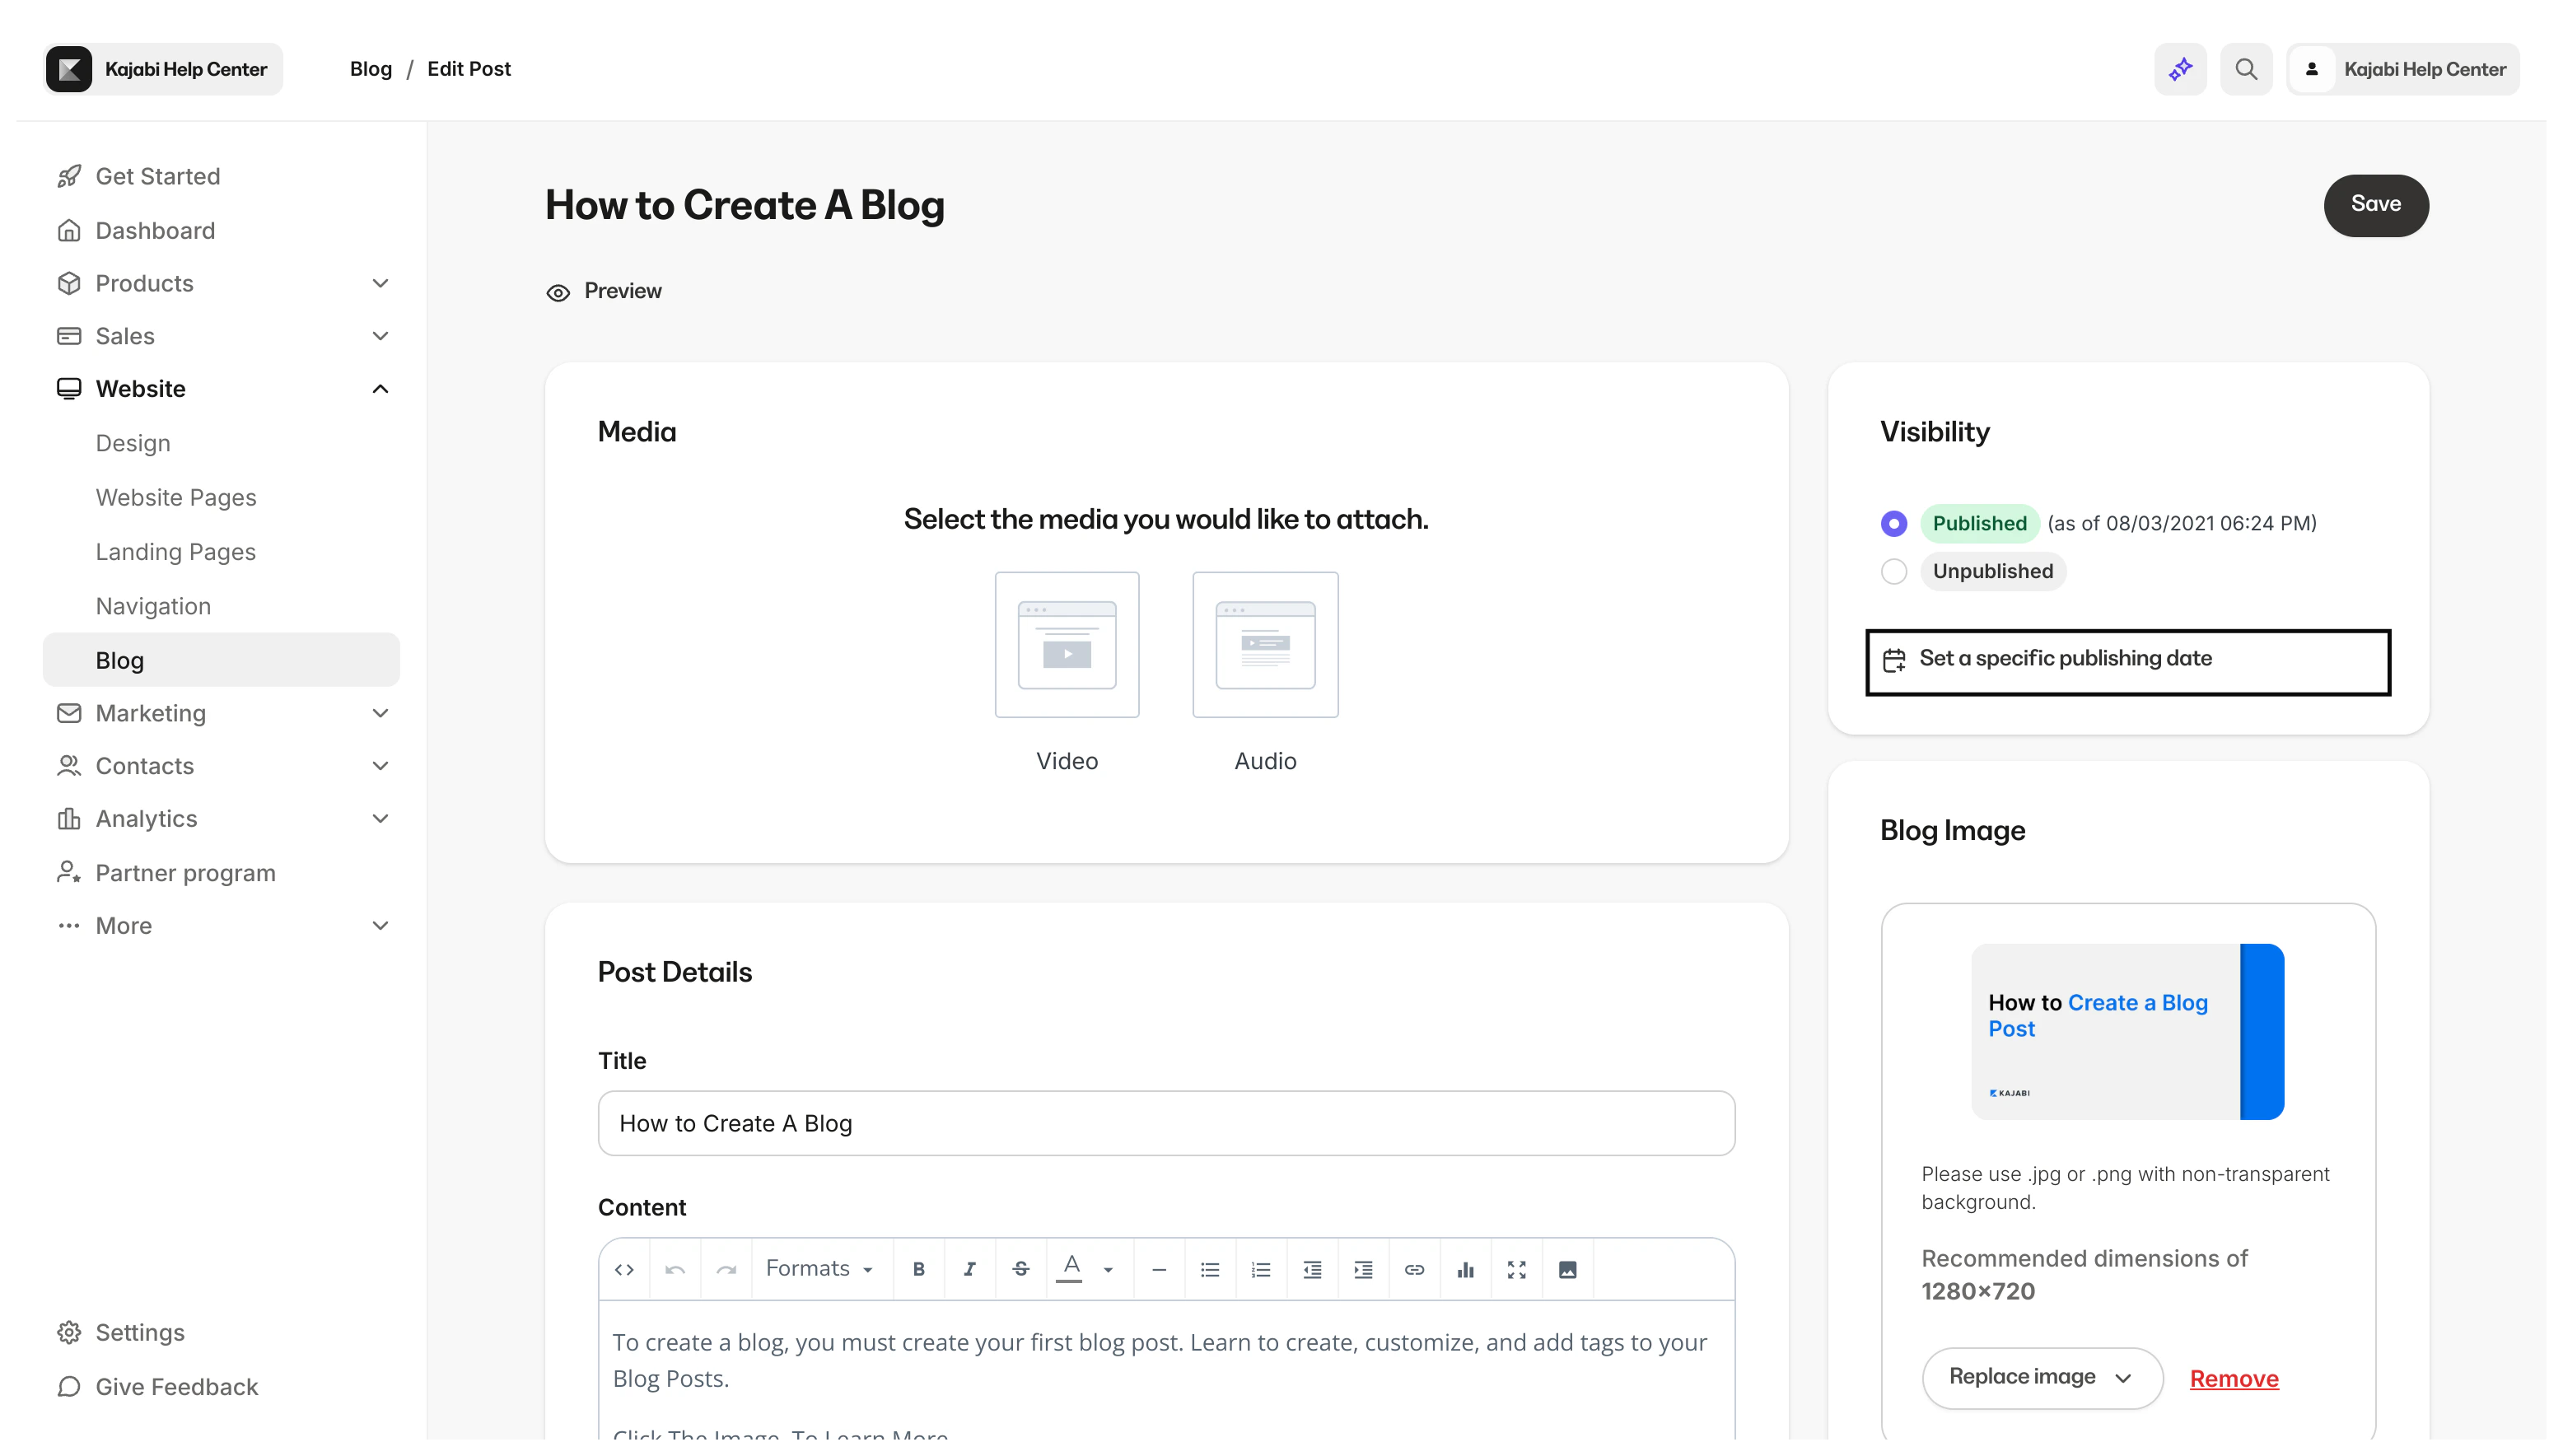Insert a hyperlink using the link icon
Screen dimensions: 2563x1456
pos(1414,1268)
